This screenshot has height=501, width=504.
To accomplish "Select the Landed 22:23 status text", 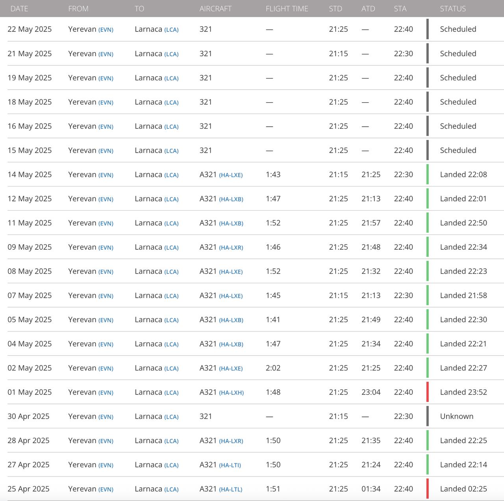I will coord(463,271).
